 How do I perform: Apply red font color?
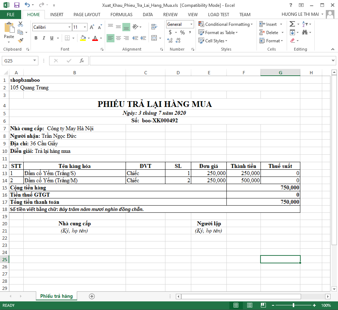pos(95,38)
